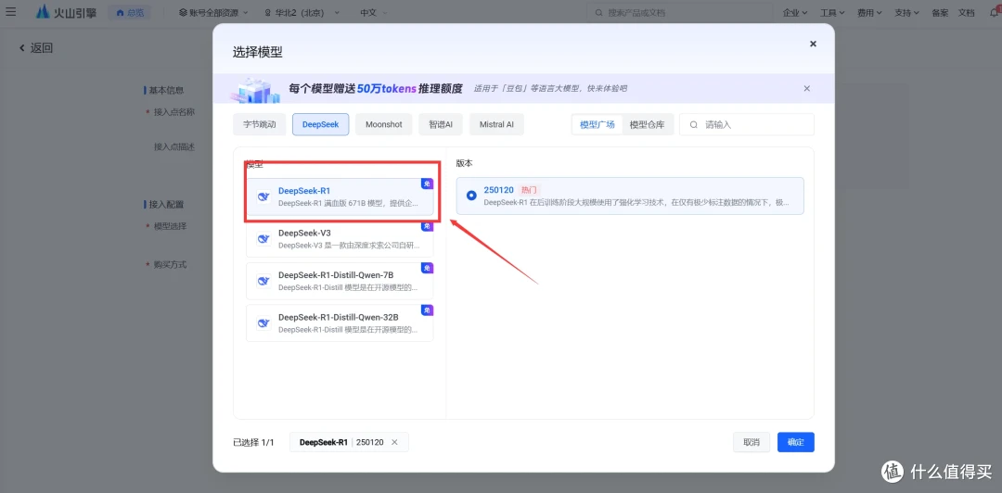This screenshot has height=493, width=1002.
Task: Select the 250120 version radio button
Action: pos(471,196)
